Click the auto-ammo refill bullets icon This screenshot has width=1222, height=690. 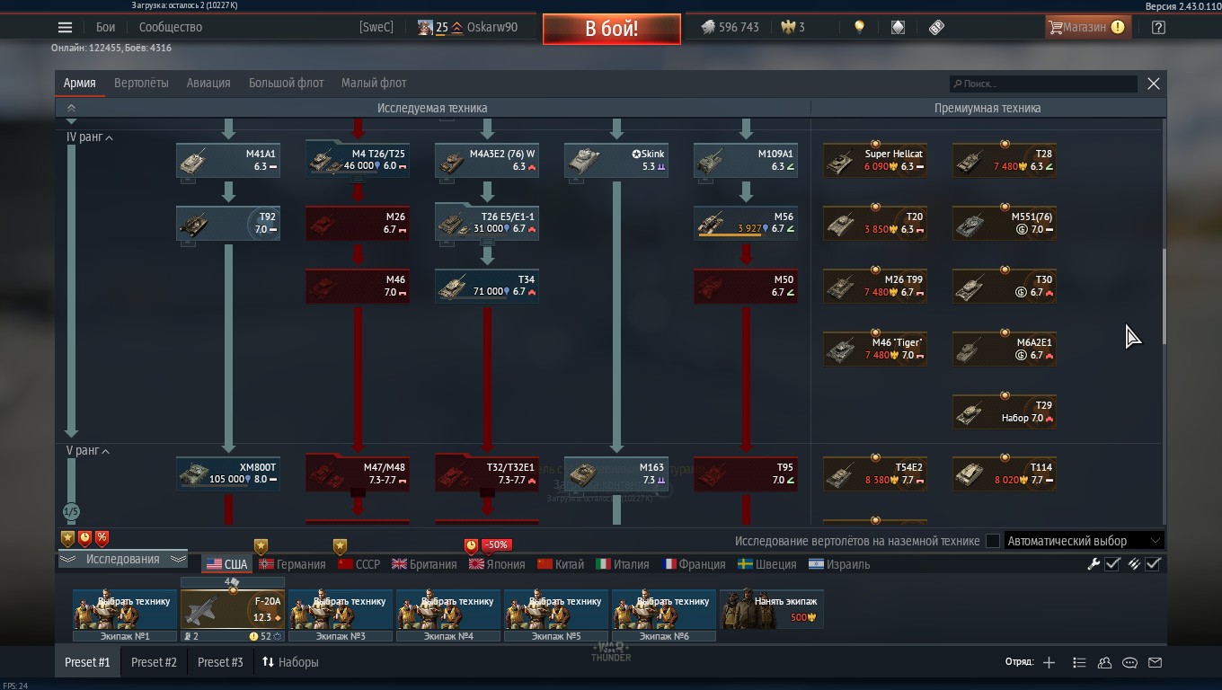[1134, 564]
